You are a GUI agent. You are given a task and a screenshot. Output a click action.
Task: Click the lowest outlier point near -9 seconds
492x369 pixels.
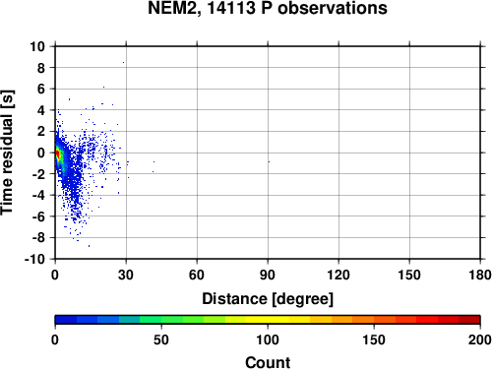point(89,246)
